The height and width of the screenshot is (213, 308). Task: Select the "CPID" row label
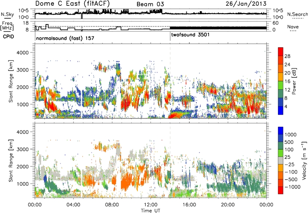[x=8, y=37]
